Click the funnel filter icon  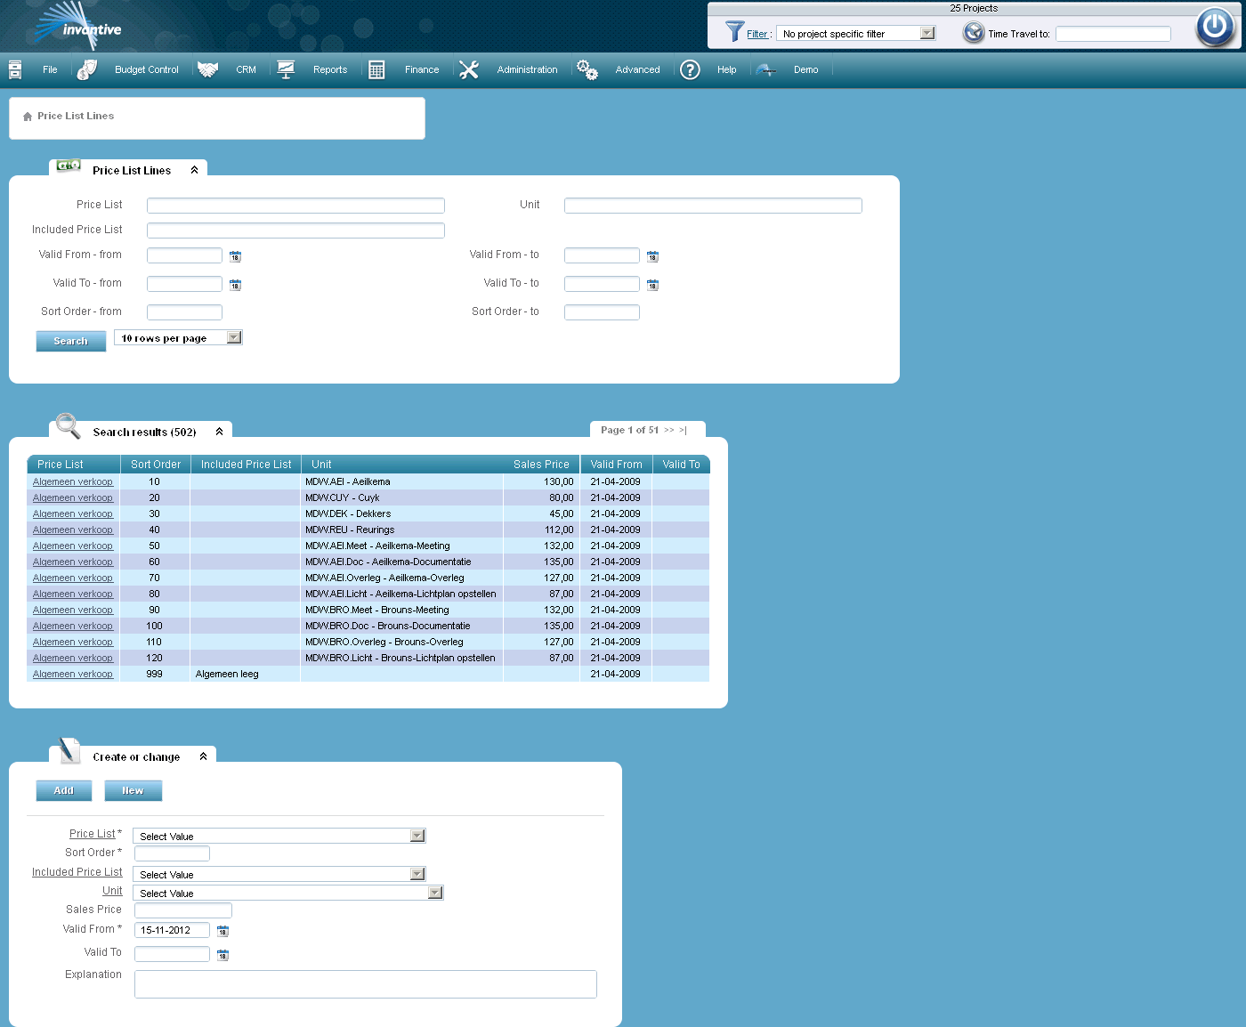(734, 32)
